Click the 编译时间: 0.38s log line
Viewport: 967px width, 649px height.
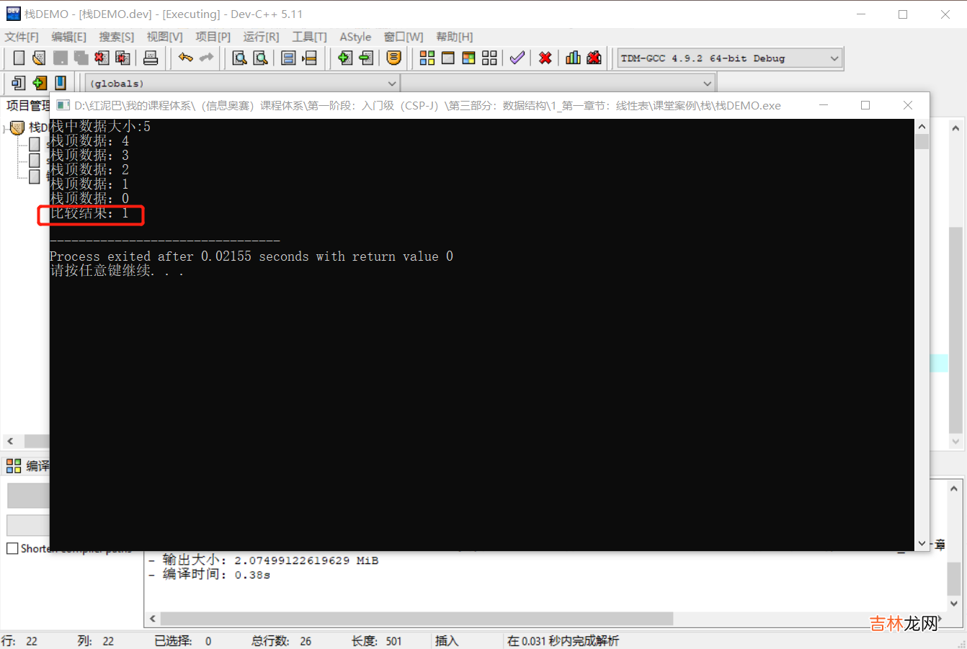coord(209,574)
